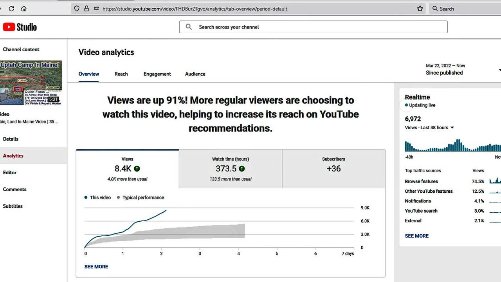This screenshot has width=501, height=282.
Task: Click the 74.5% Browse features value
Action: [x=478, y=181]
